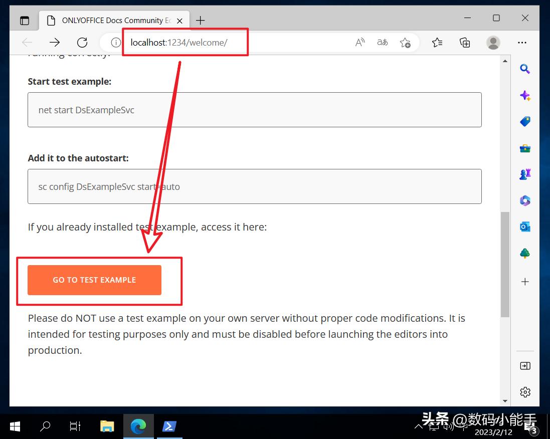Image resolution: width=550 pixels, height=439 pixels.
Task: Open Outlook from the Edge sidebar
Action: [525, 227]
